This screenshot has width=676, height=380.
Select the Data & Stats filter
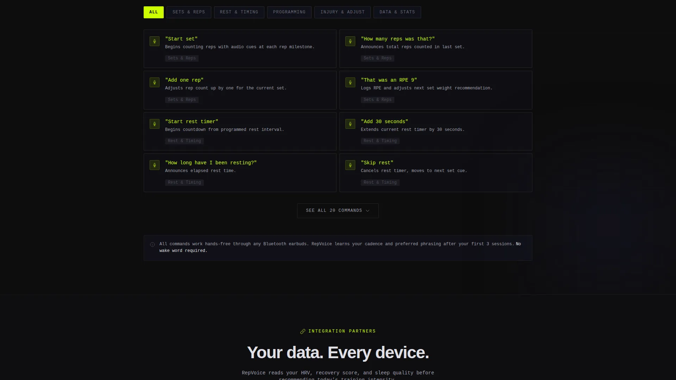coord(397,12)
